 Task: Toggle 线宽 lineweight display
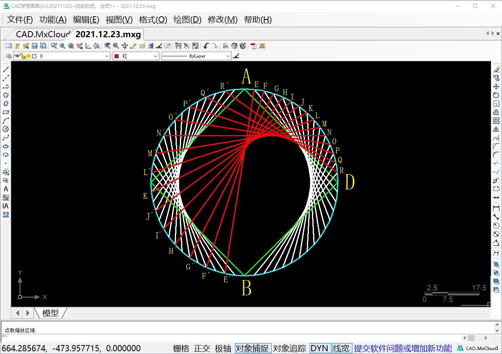point(342,348)
